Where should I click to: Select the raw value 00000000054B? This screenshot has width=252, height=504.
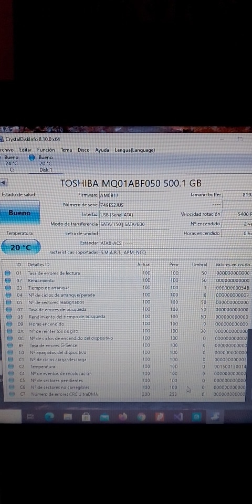click(x=233, y=288)
